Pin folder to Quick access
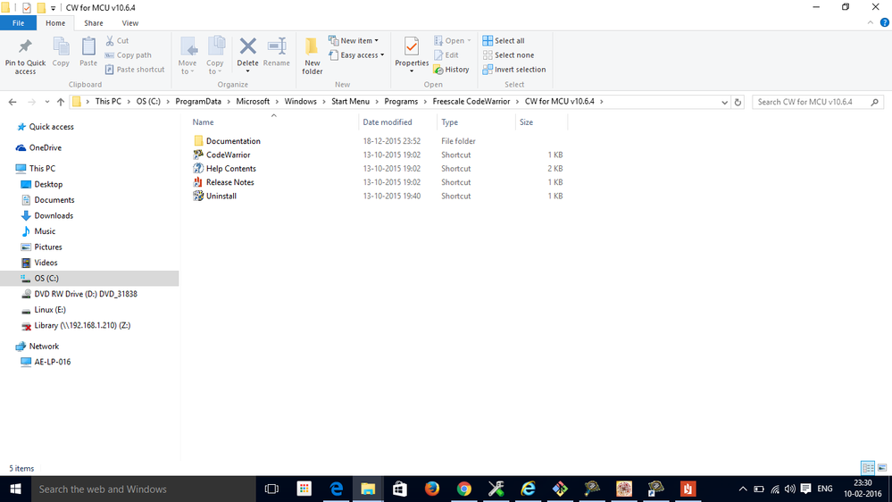 tap(25, 56)
